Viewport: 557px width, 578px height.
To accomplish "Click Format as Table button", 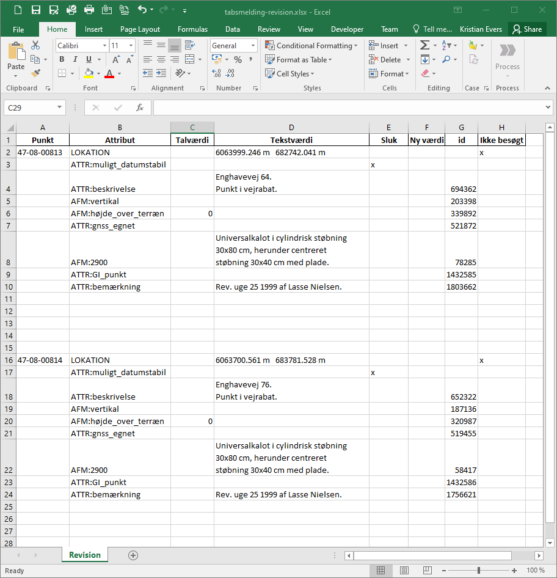I will 299,60.
